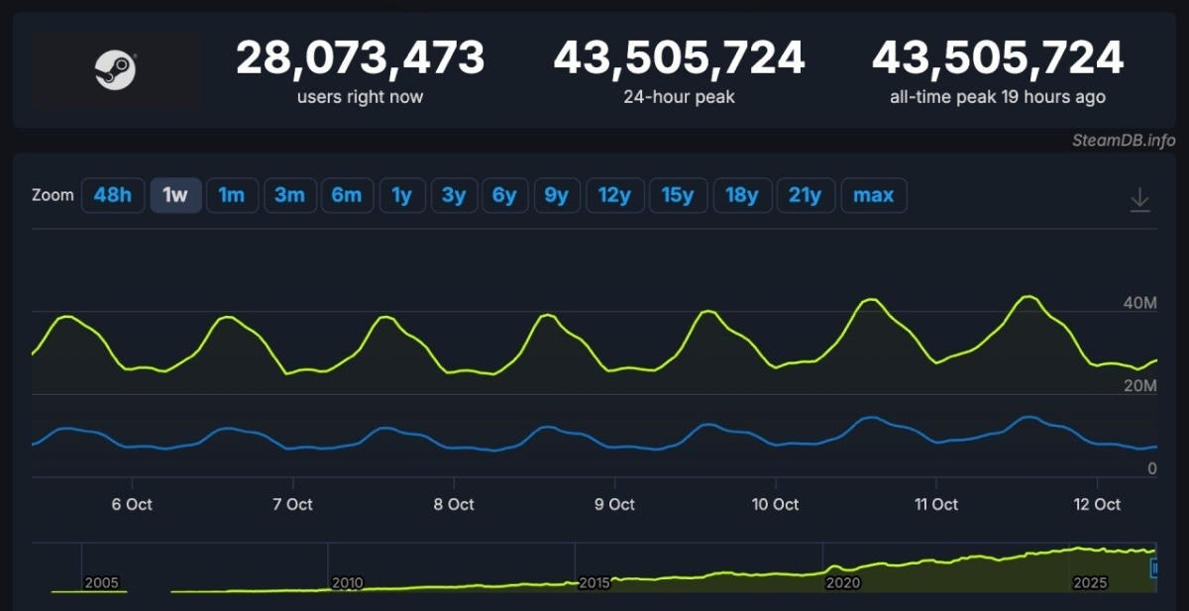Click the users right now label
Viewport: 1189px width, 611px height.
[360, 97]
